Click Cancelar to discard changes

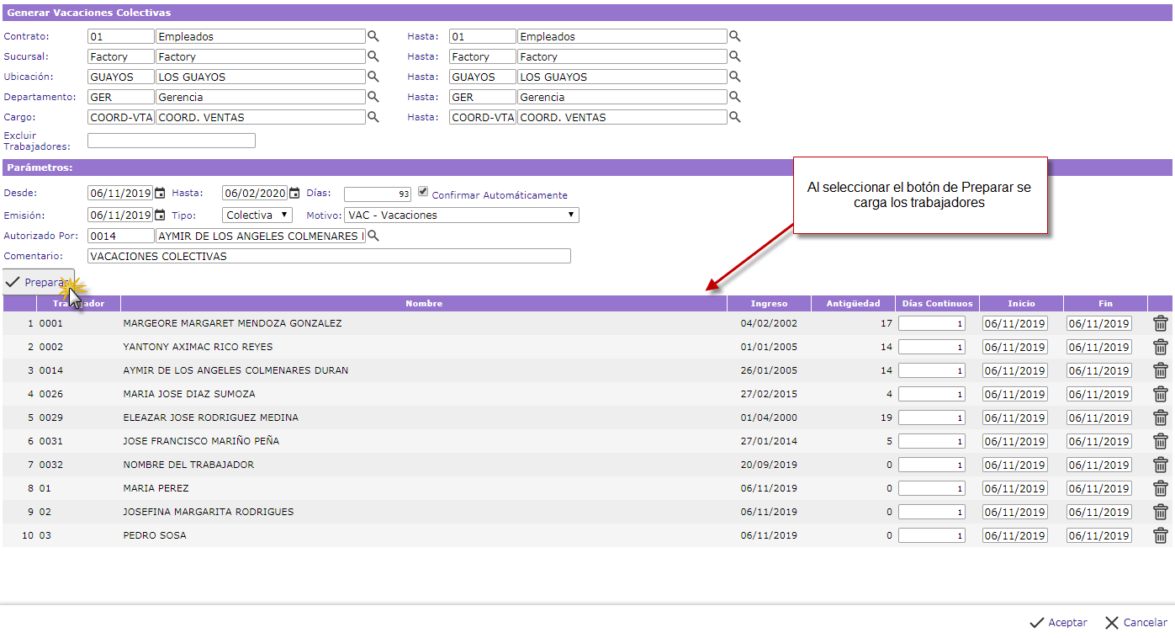pos(1135,623)
